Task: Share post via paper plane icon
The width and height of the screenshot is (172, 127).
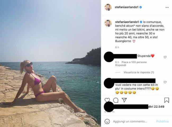Action: (124, 100)
